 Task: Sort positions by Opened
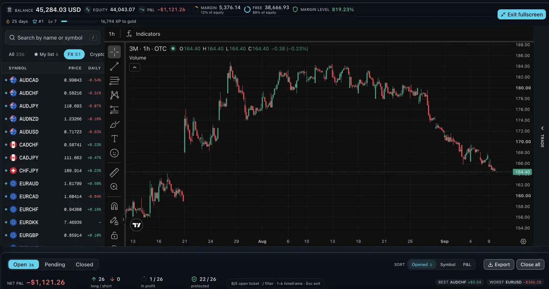[x=422, y=264]
